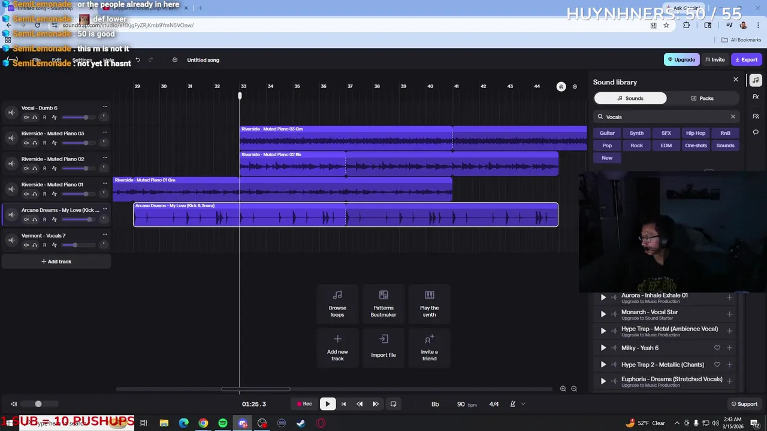Arm recording on Vermont - Vocals 7 track

44,245
